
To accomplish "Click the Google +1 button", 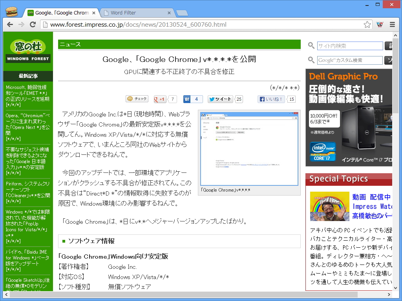I will coord(160,99).
